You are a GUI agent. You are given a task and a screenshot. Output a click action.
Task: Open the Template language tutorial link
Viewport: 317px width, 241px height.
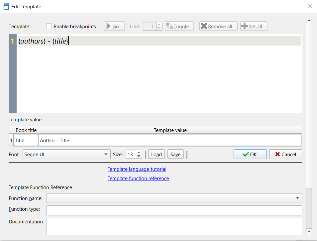pyautogui.click(x=137, y=169)
